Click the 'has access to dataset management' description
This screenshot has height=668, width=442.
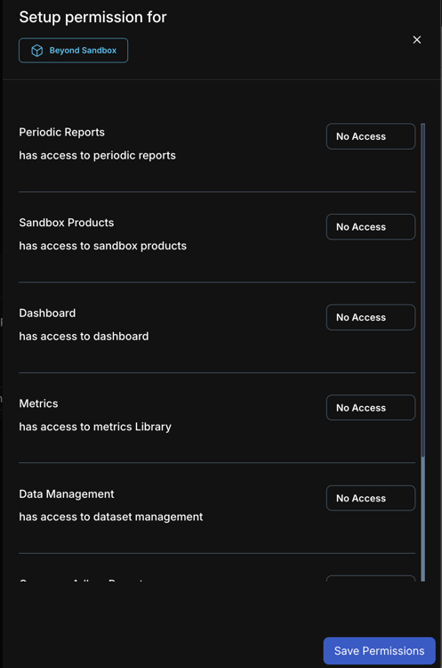click(x=111, y=517)
